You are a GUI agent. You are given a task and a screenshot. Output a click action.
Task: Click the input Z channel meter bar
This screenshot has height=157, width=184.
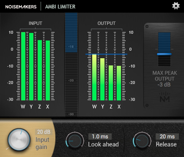40,70
